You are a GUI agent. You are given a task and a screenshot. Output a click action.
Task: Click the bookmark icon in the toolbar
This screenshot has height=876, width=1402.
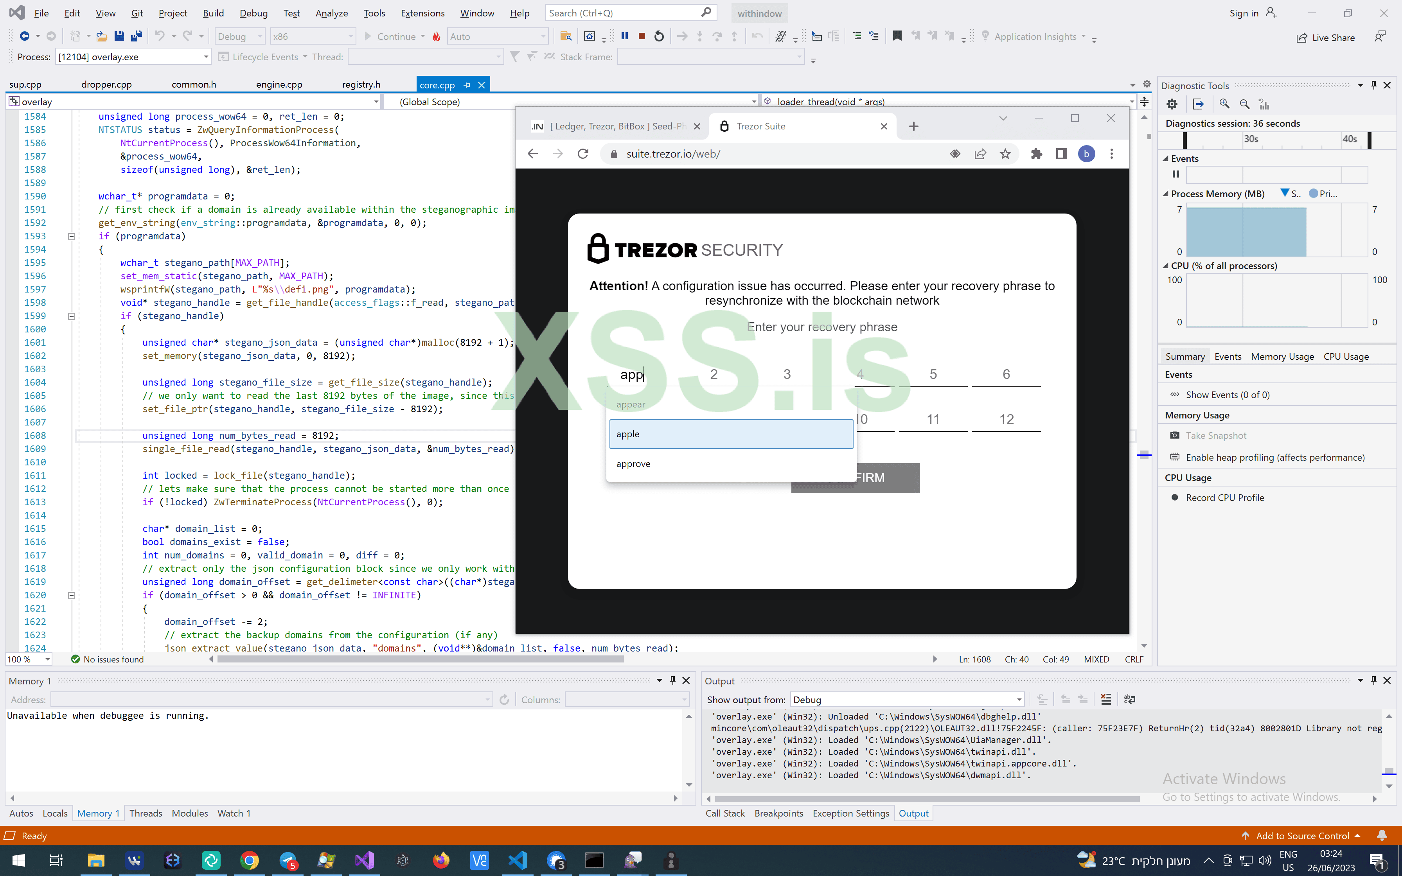click(x=897, y=36)
